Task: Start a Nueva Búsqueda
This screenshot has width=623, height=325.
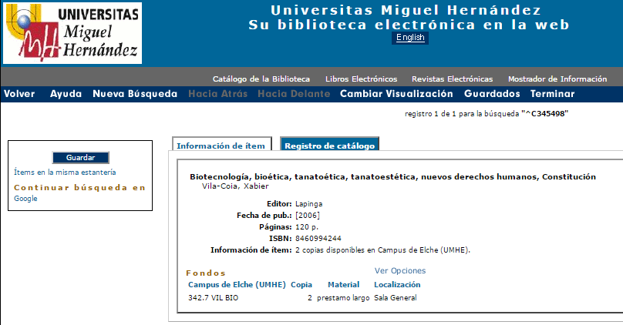Action: pos(135,94)
